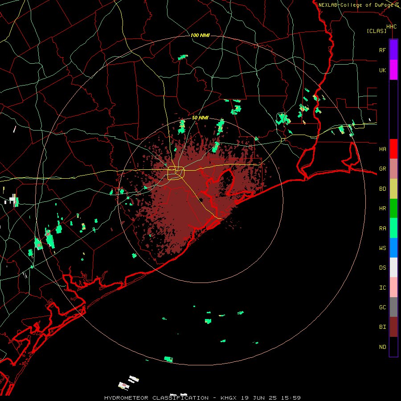Viewport: 401px width, 401px height.
Task: Click the HA red legend swatch
Action: tap(393, 149)
